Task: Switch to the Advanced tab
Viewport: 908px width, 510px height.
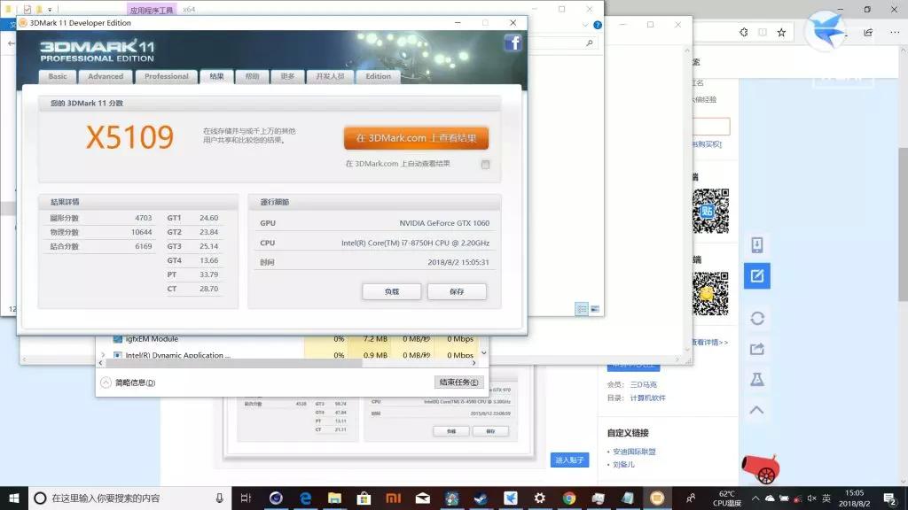Action: click(106, 76)
